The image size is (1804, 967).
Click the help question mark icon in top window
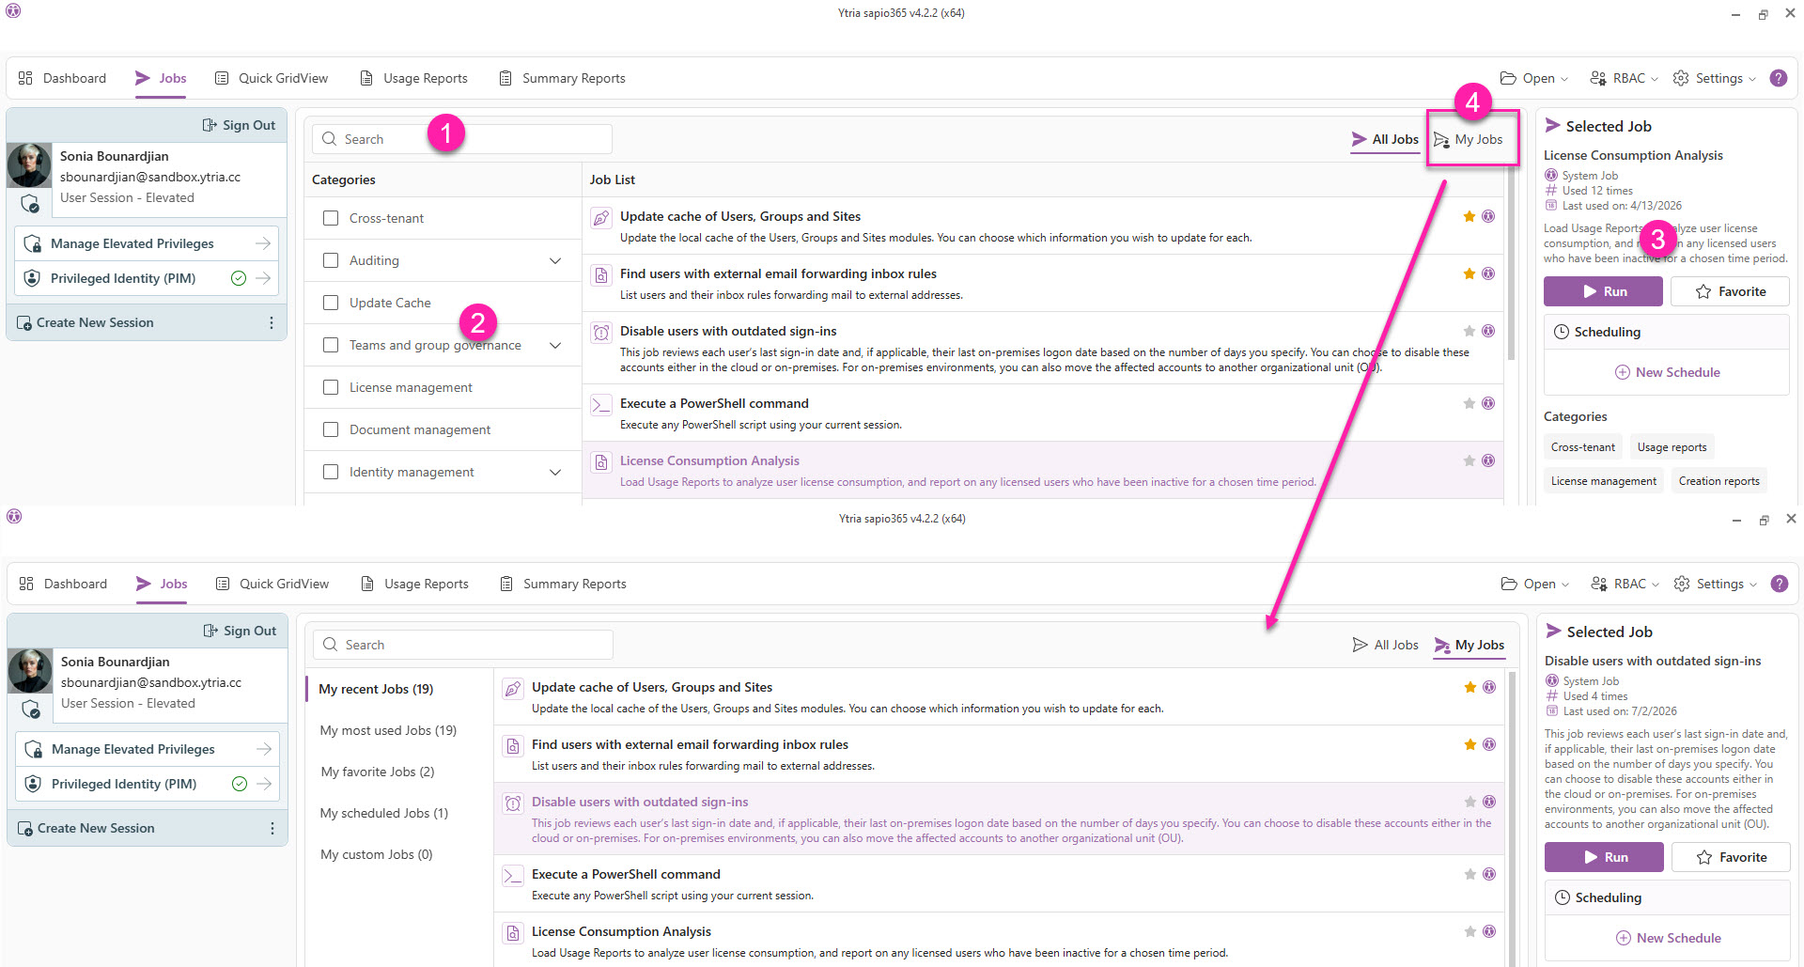point(1779,78)
